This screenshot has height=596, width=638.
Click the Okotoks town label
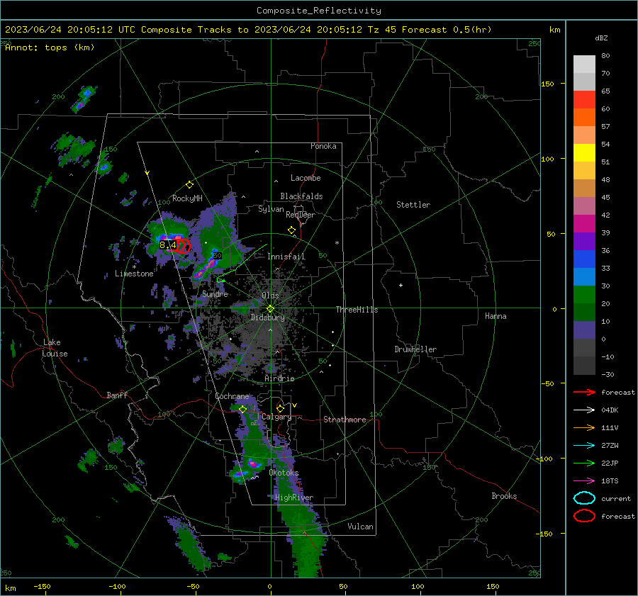click(284, 473)
